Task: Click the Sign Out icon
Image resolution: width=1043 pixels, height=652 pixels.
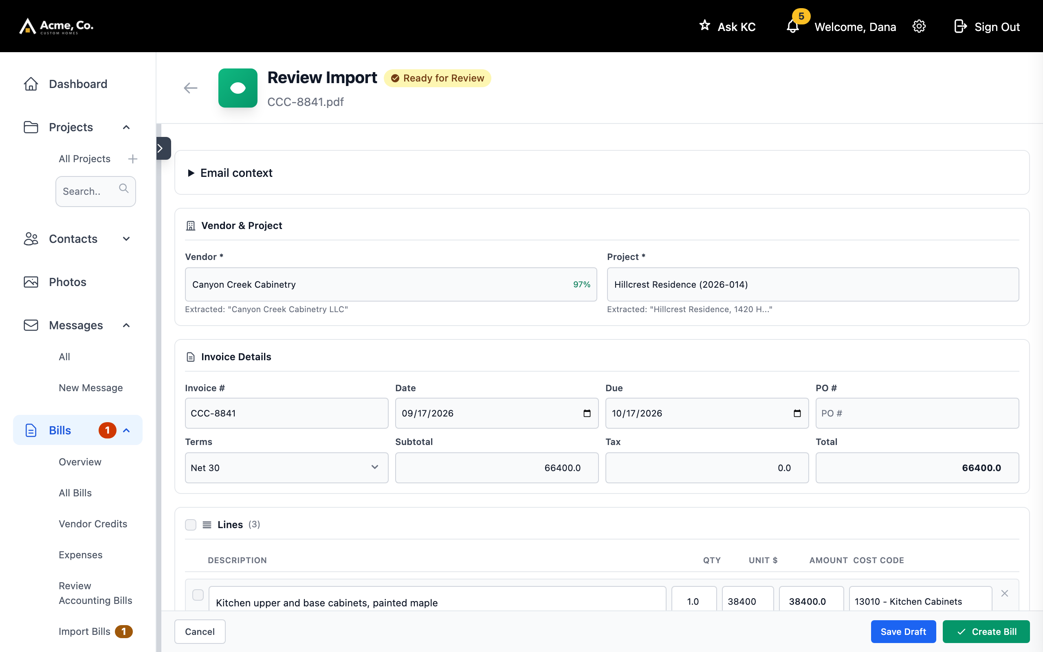Action: pyautogui.click(x=960, y=26)
